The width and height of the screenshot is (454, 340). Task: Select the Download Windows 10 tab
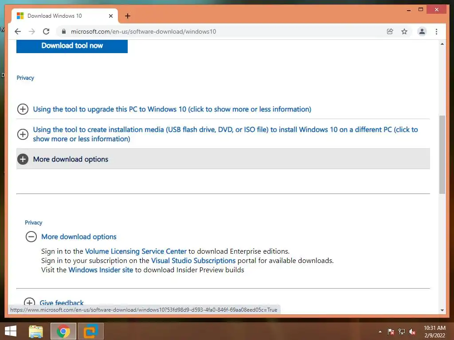click(65, 16)
